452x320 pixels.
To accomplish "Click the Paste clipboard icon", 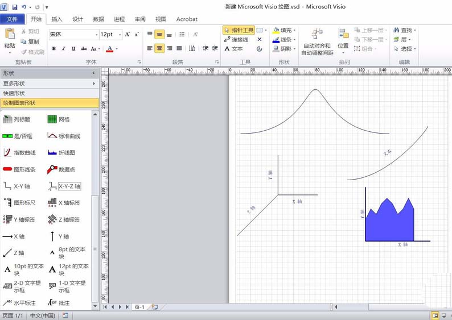I will pyautogui.click(x=10, y=34).
